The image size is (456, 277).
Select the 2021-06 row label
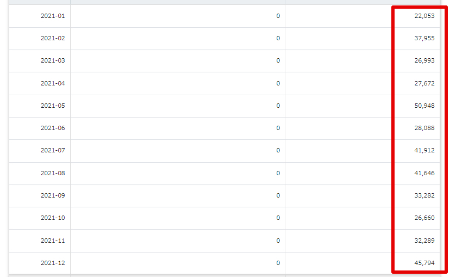pos(53,128)
